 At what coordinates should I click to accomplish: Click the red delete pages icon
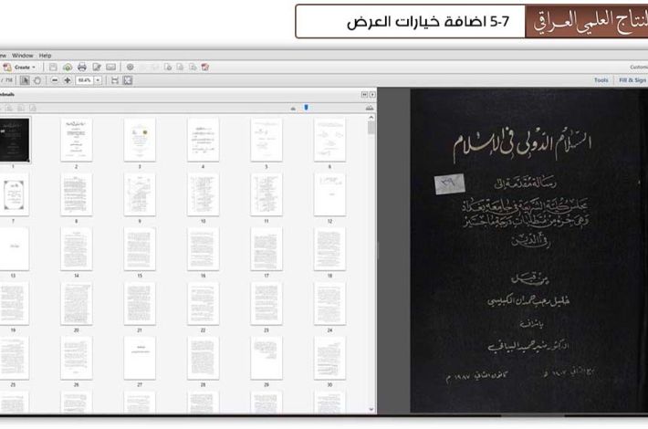(205, 67)
